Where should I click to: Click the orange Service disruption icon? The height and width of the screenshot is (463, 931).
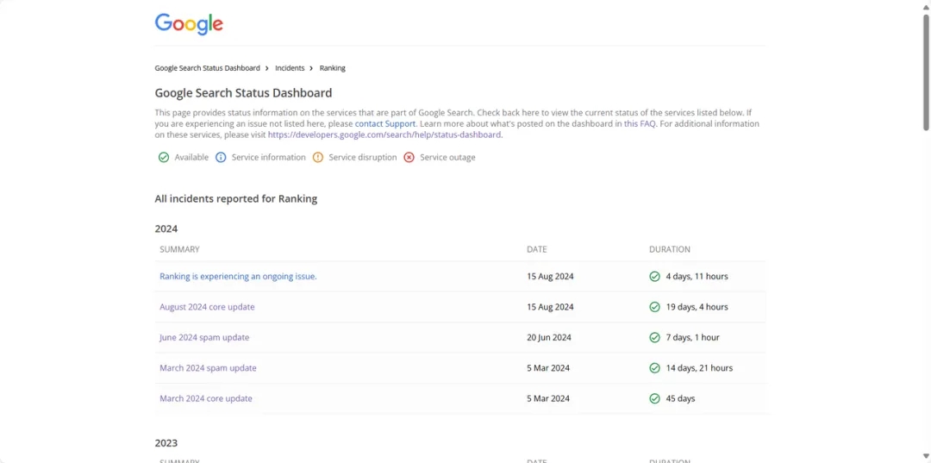tap(318, 158)
